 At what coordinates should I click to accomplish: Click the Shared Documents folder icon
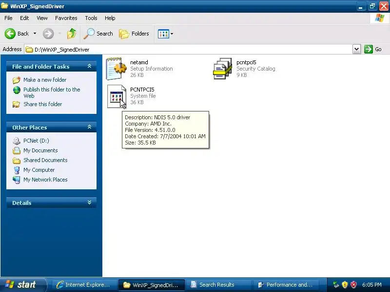click(17, 161)
